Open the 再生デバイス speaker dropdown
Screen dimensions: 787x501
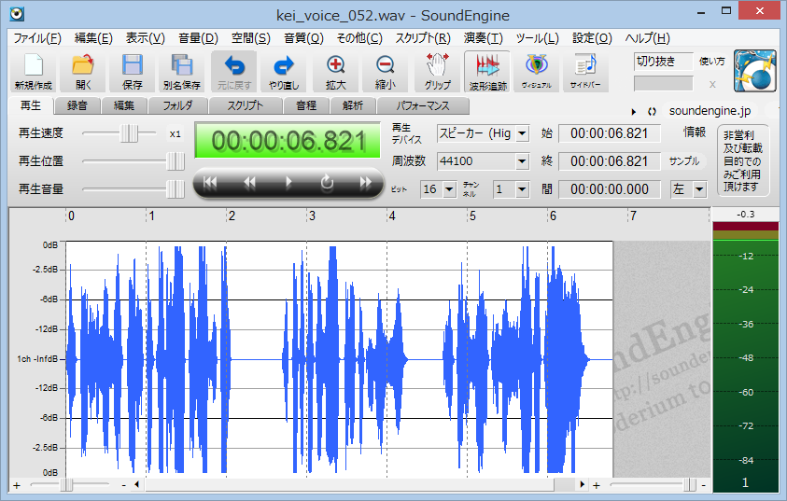pyautogui.click(x=521, y=133)
